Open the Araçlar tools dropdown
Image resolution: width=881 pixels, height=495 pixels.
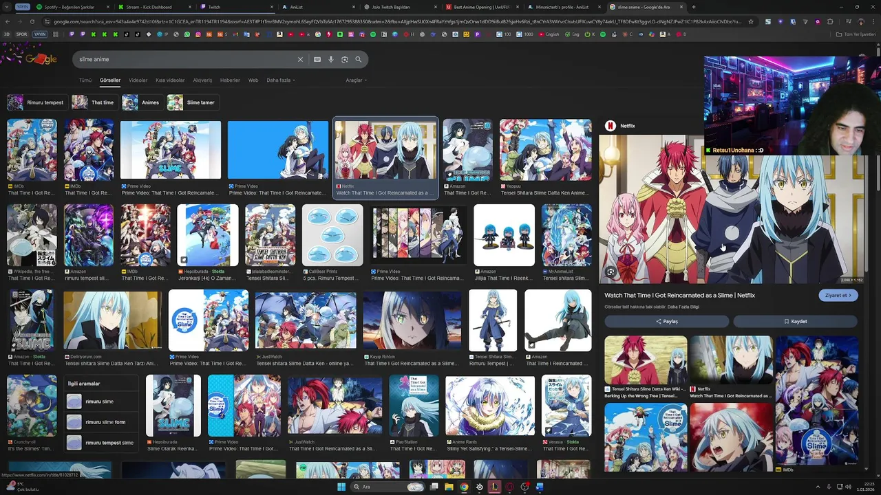click(x=356, y=80)
